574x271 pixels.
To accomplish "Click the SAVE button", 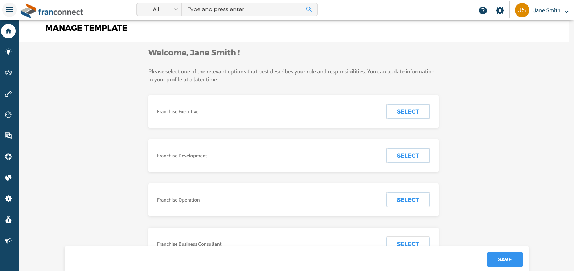I will click(x=505, y=259).
